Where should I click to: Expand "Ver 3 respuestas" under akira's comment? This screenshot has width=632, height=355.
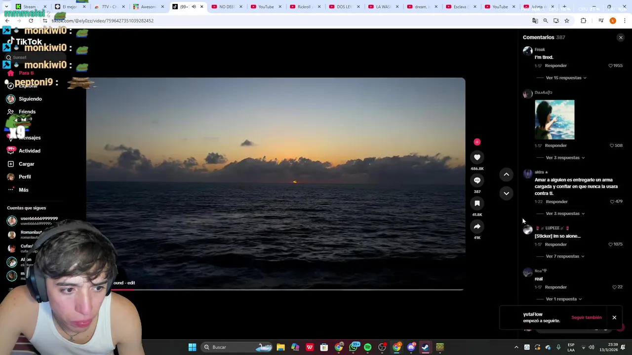(x=565, y=213)
